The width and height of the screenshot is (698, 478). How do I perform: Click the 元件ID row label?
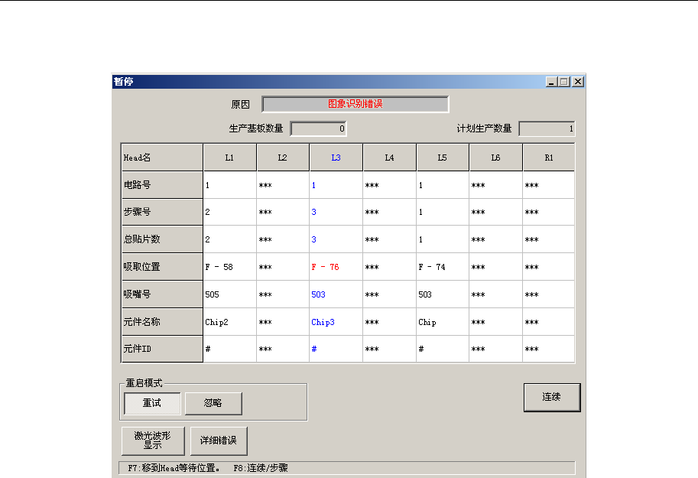point(162,349)
